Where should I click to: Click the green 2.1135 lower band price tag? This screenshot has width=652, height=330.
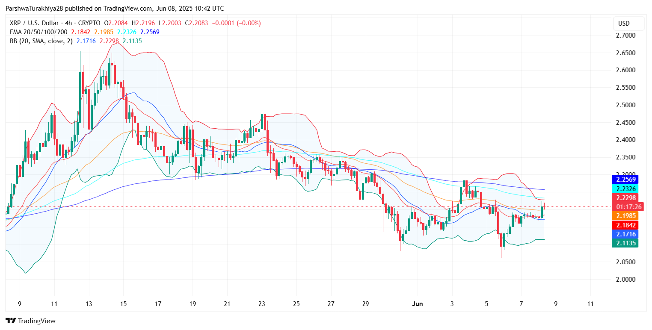tap(626, 243)
